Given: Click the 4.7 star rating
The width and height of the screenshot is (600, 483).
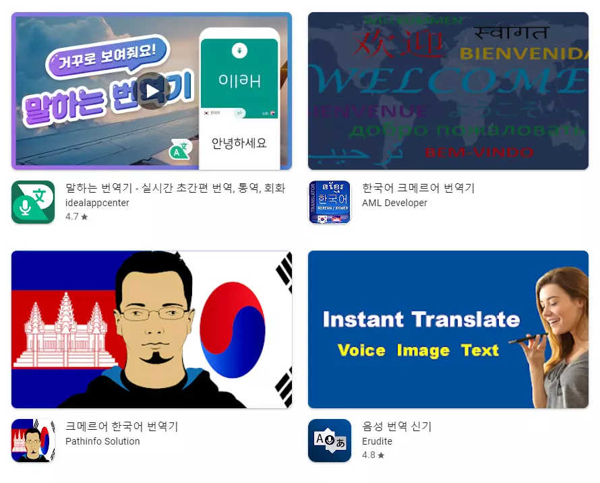Looking at the screenshot, I should [x=77, y=216].
